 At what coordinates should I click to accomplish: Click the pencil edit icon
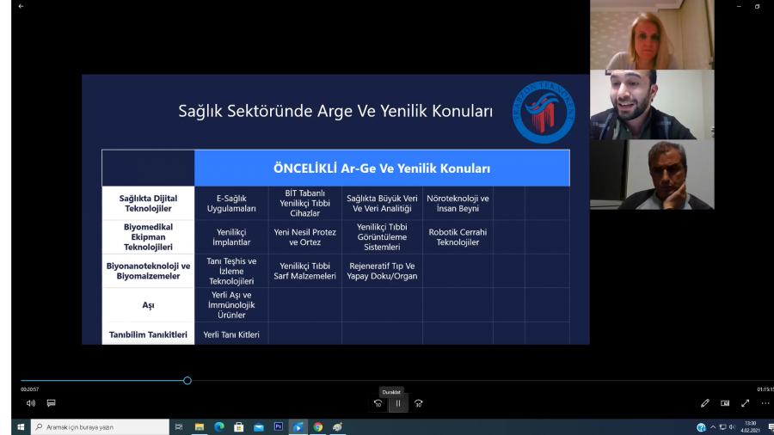pos(705,402)
